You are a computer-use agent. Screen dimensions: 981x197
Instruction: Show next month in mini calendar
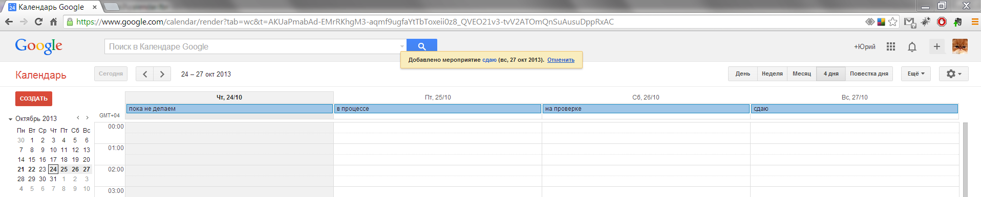tap(87, 118)
